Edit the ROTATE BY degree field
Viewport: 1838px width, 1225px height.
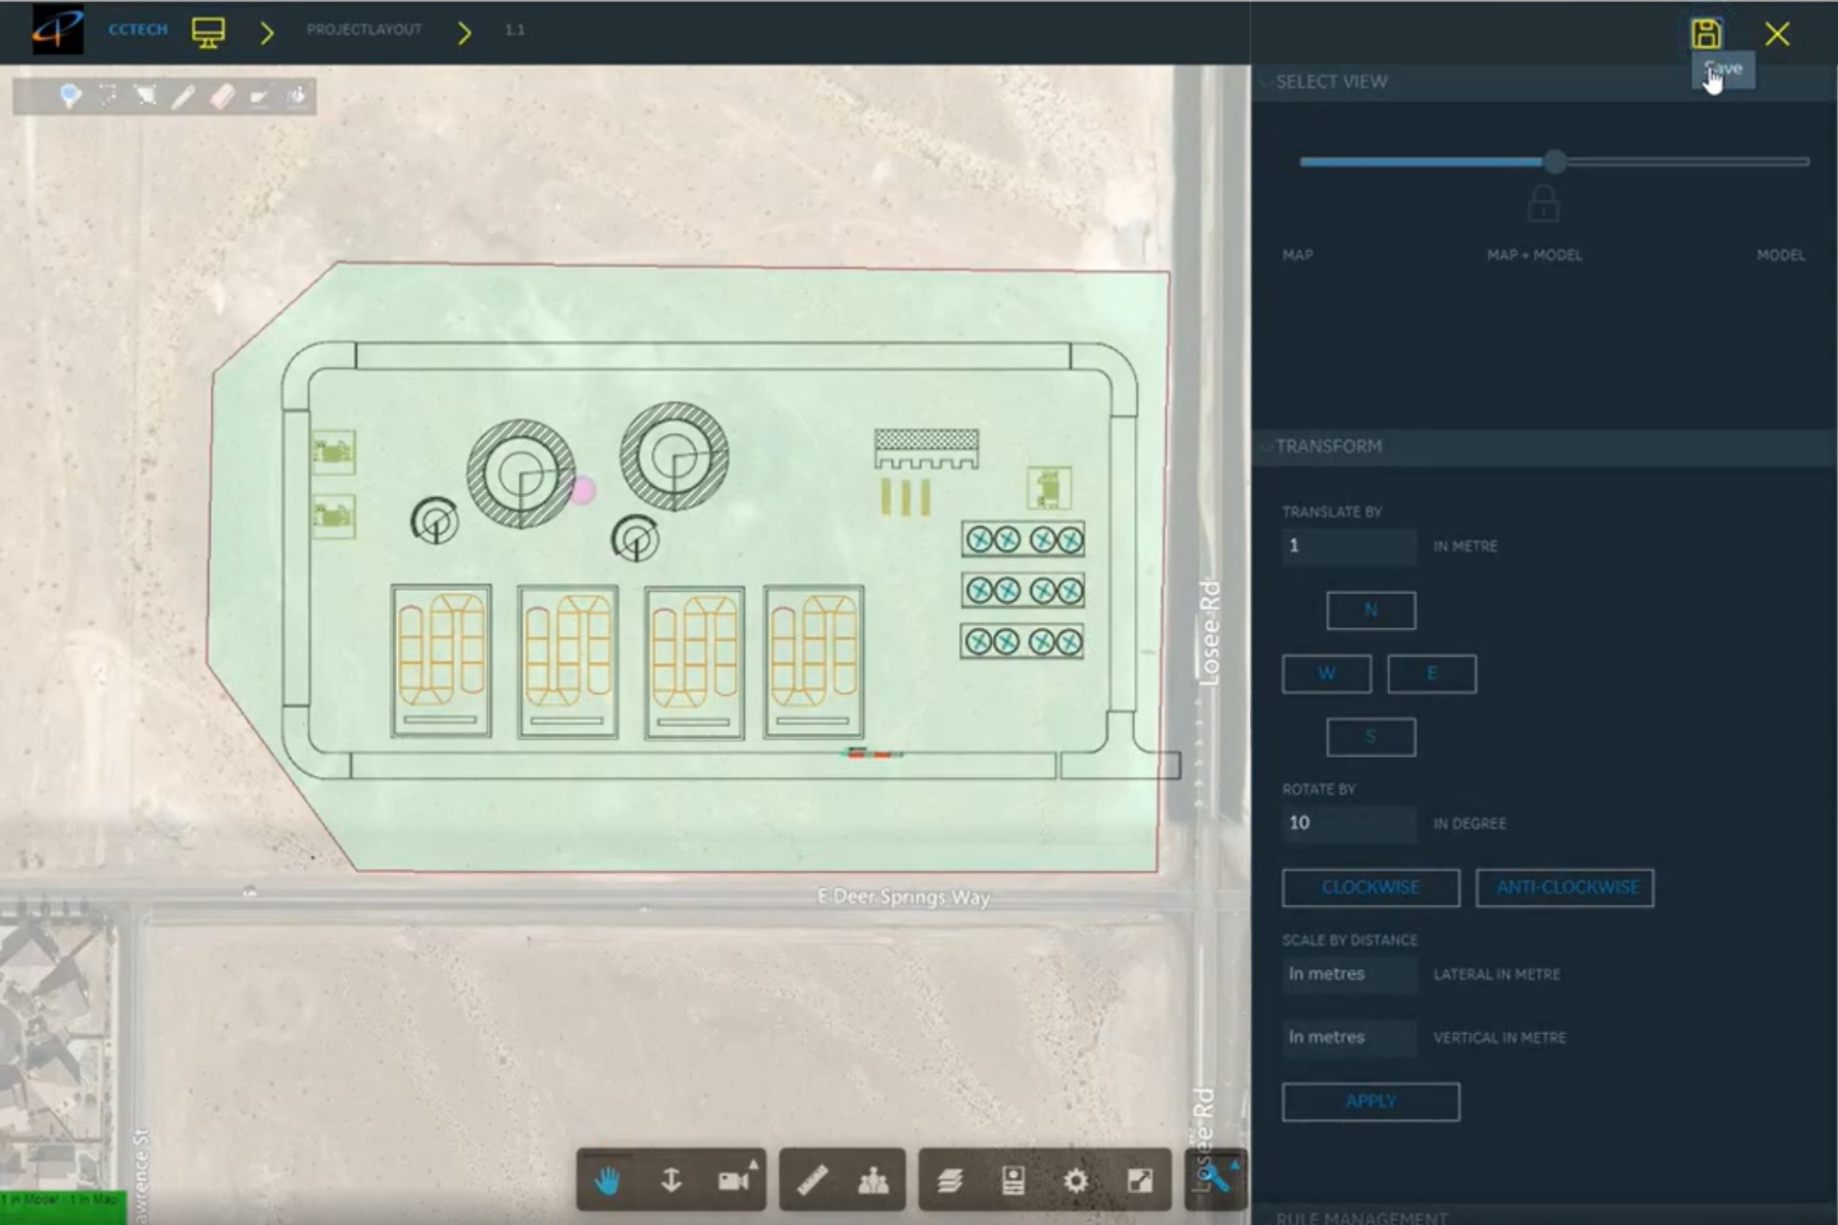click(1349, 823)
